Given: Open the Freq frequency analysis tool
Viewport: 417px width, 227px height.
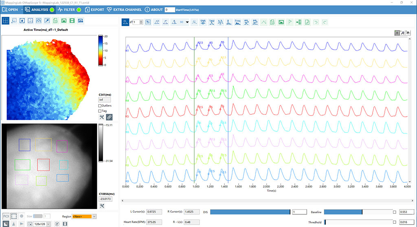Looking at the screenshot, I should point(237,22).
